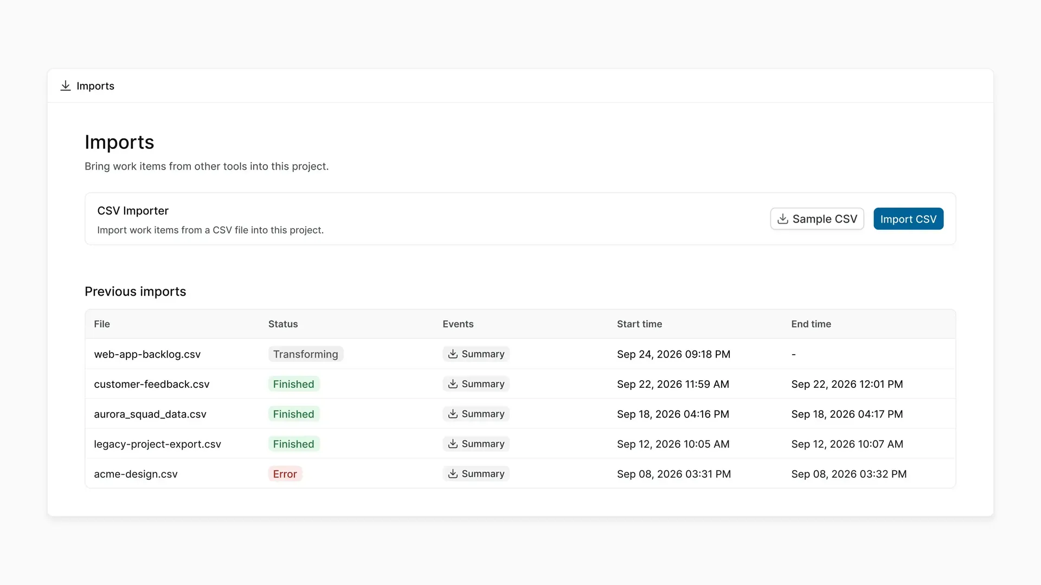Download Summary for legacy-project-export.csv
The image size is (1041, 585).
click(x=476, y=444)
